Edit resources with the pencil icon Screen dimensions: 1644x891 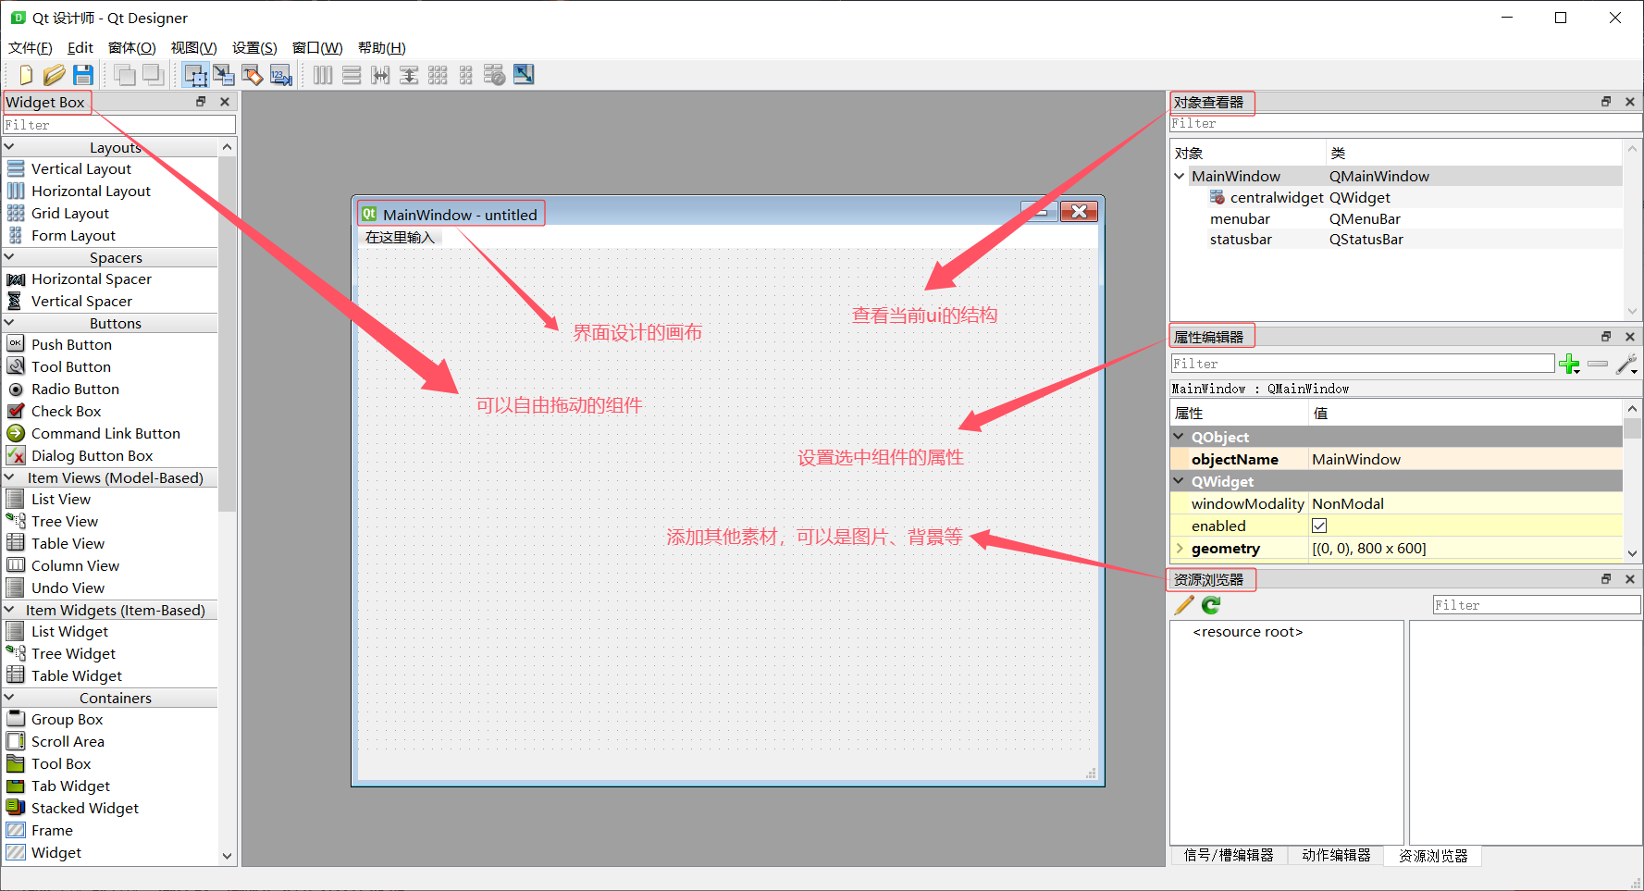click(x=1184, y=605)
